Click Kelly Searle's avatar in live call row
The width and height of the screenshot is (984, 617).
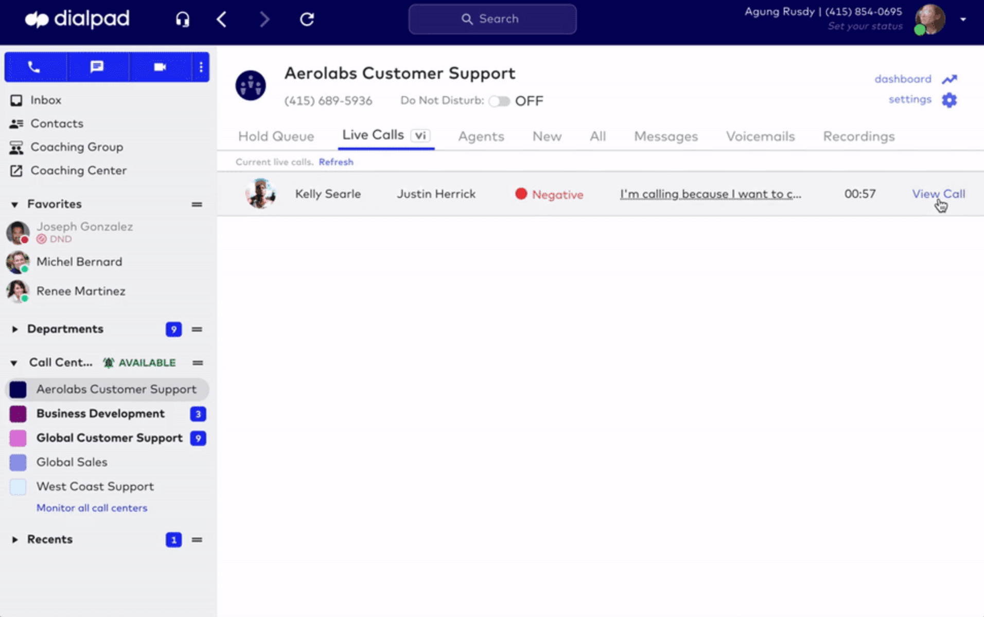pyautogui.click(x=260, y=194)
